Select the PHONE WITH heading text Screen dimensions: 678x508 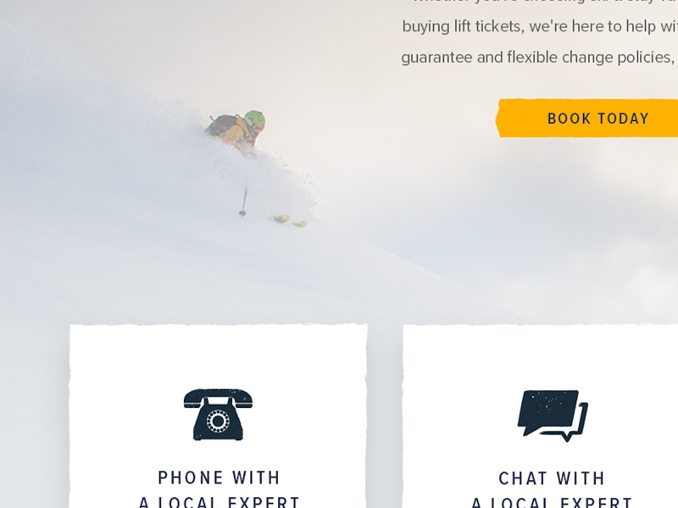220,478
